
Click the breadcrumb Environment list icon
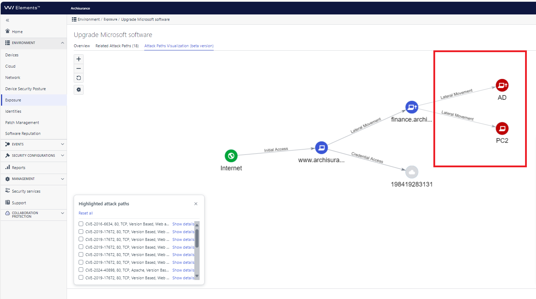pyautogui.click(x=74, y=19)
